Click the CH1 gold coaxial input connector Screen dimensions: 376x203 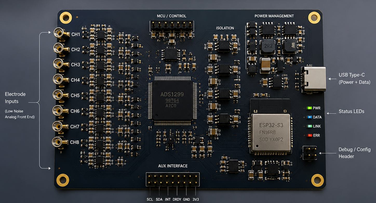[61, 34]
